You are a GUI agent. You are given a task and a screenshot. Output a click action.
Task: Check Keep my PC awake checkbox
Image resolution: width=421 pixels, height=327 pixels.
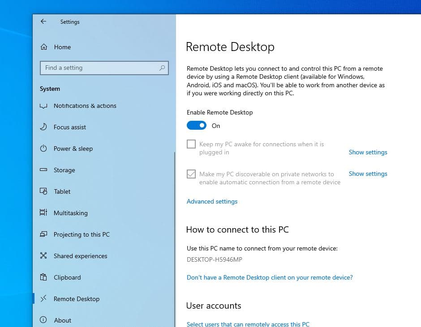point(191,144)
